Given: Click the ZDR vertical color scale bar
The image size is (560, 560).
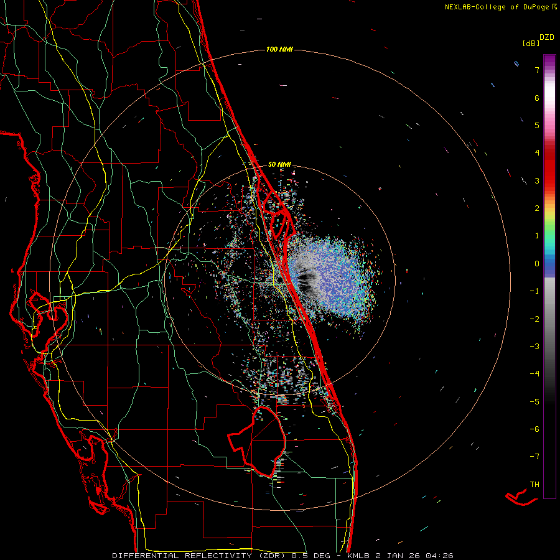Looking at the screenshot, I should pos(549,276).
